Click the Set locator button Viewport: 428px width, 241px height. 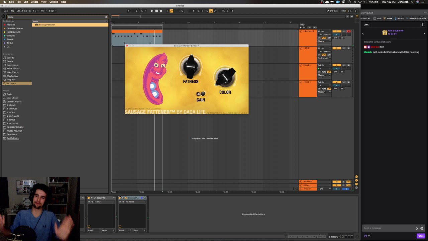(x=302, y=24)
